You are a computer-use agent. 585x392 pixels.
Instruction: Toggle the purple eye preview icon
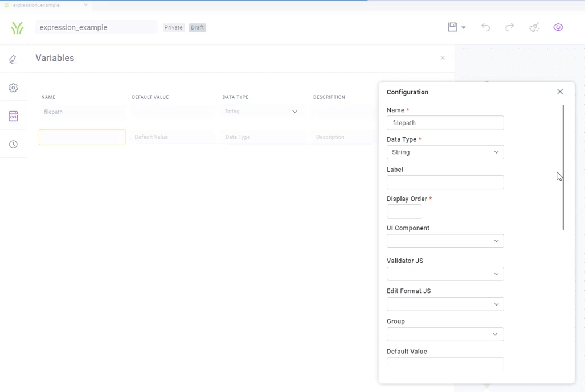tap(558, 27)
